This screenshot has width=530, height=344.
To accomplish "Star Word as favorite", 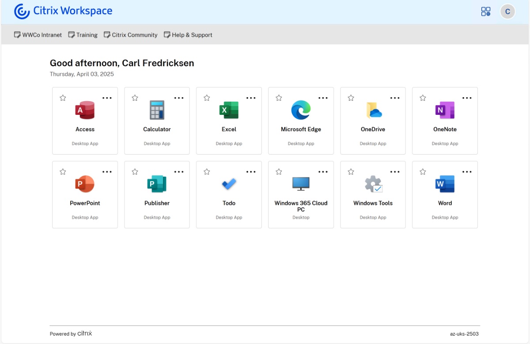I will coord(423,171).
